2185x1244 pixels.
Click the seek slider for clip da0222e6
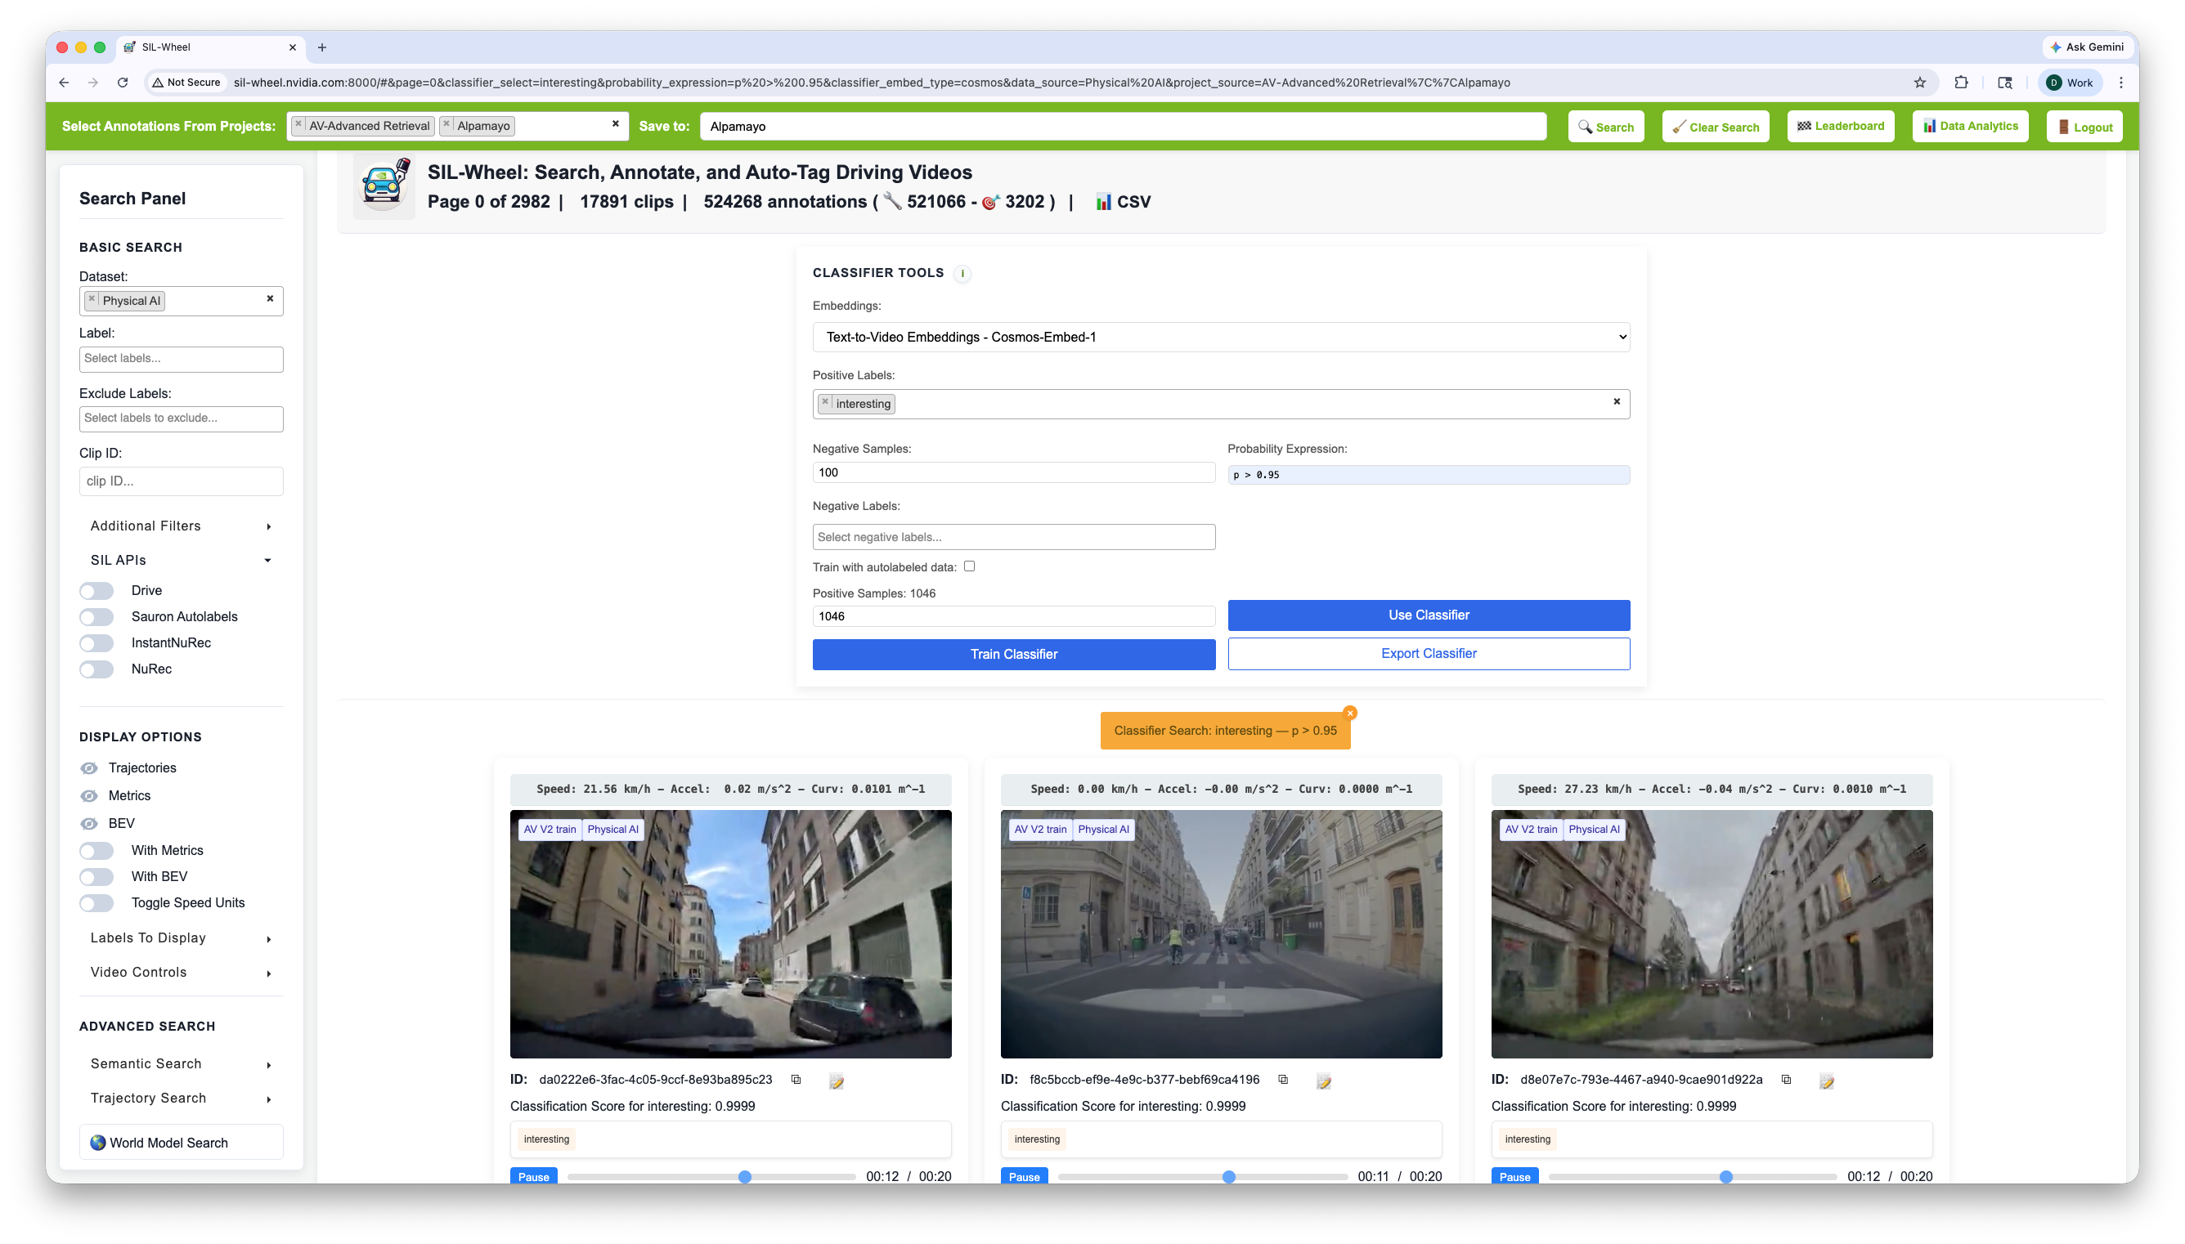[x=711, y=1176]
